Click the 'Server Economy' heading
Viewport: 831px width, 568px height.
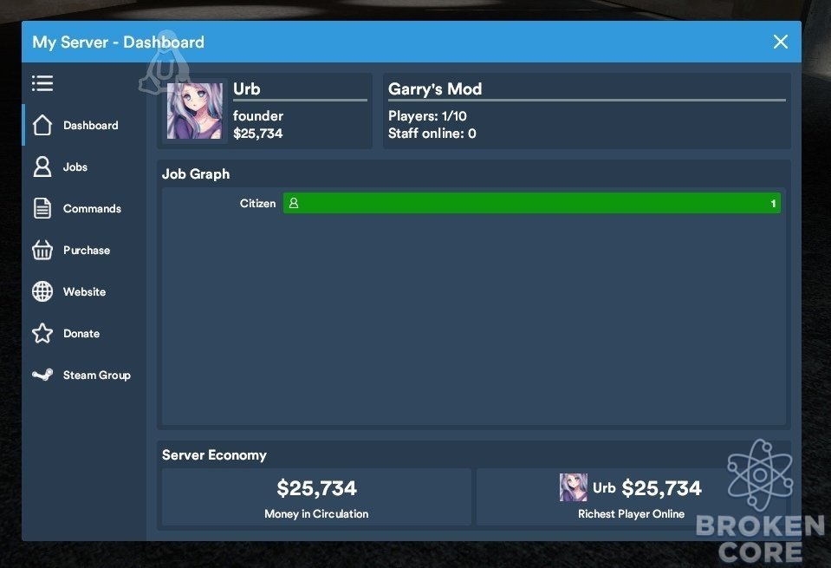[x=214, y=455]
